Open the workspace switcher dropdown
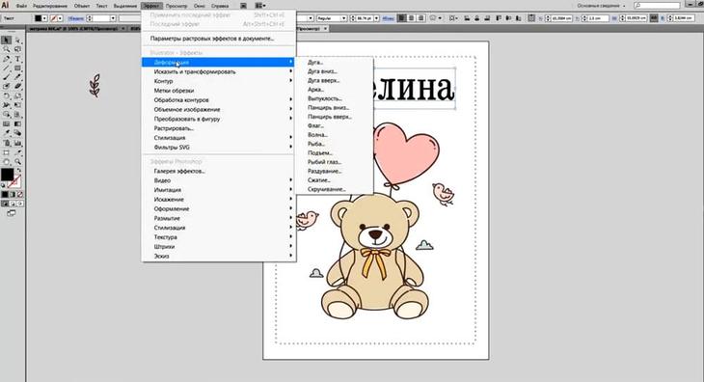 coord(601,6)
